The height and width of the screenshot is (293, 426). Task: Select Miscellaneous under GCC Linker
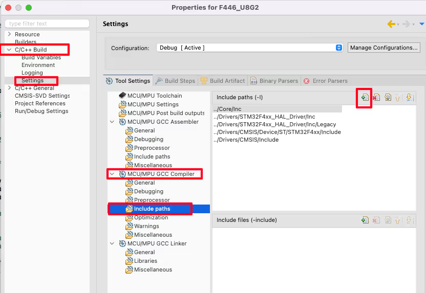(x=149, y=269)
